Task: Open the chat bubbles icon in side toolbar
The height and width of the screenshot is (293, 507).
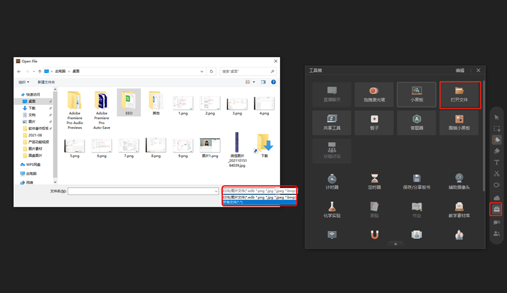Action: click(497, 222)
